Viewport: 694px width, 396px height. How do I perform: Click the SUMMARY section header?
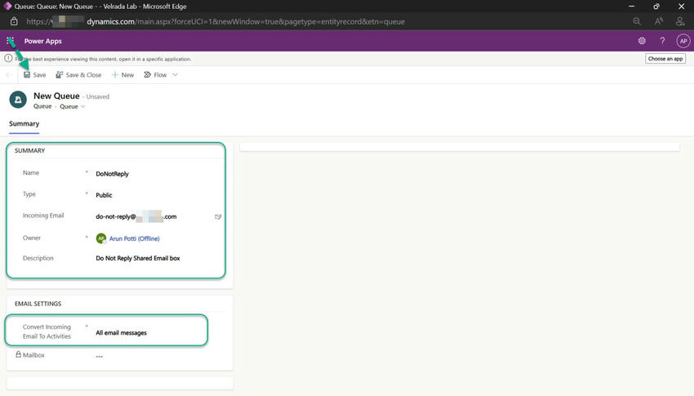click(29, 150)
